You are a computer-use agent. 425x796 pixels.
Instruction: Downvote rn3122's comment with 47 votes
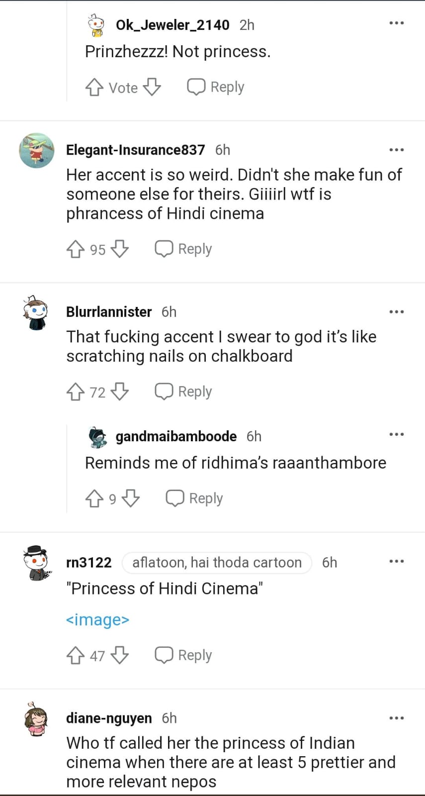point(120,655)
